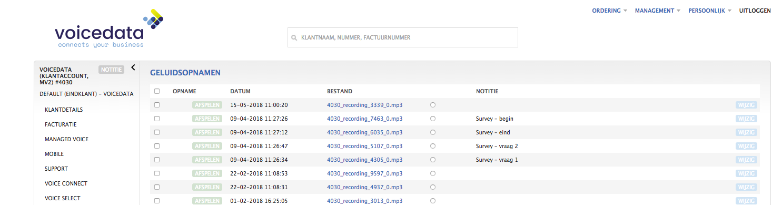
Task: Play recording from 09-04-2018 11:26:47
Action: point(207,146)
